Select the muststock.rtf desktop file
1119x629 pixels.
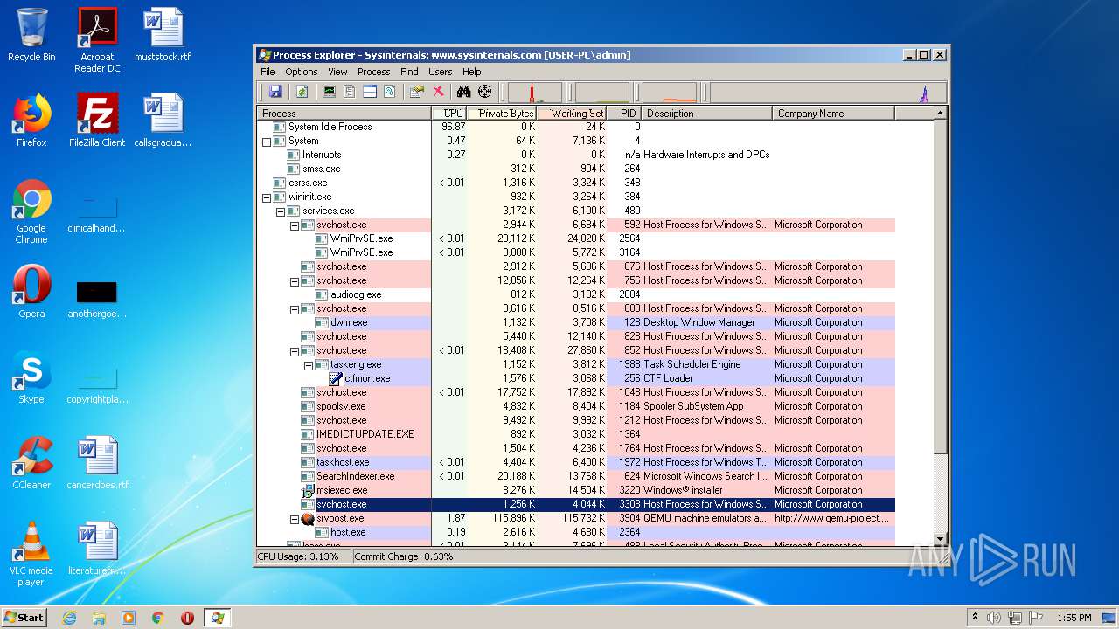163,36
